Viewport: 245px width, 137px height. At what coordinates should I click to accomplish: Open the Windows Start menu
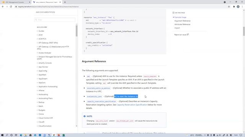coord(2,135)
